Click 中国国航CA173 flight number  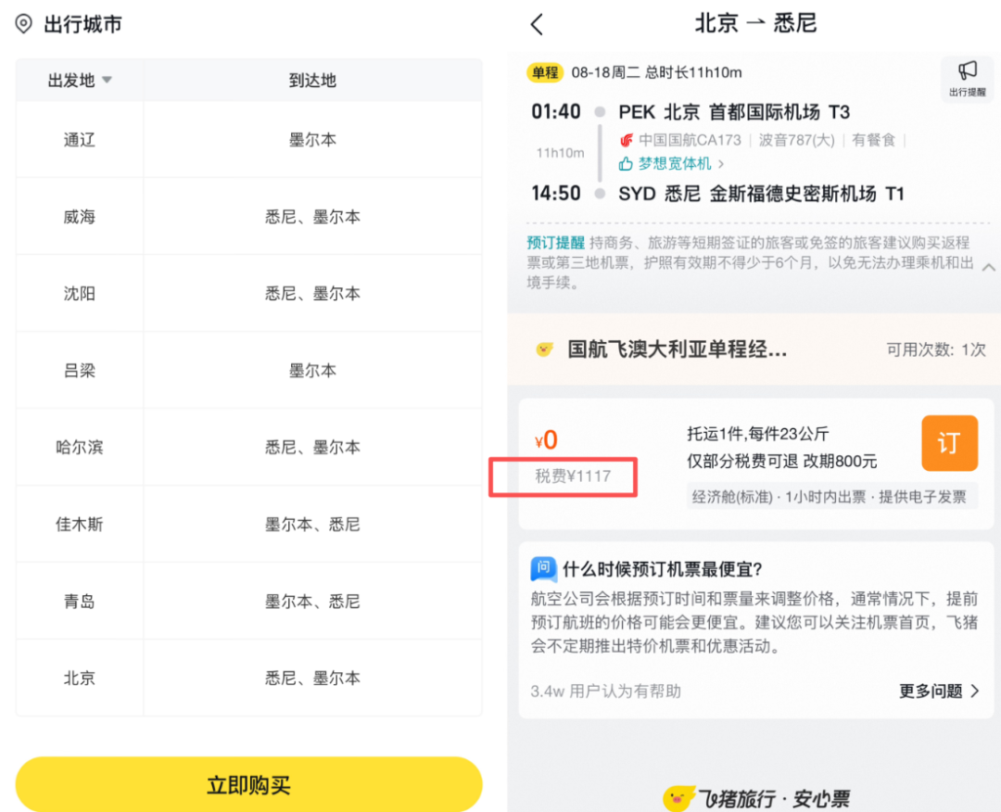pos(691,140)
